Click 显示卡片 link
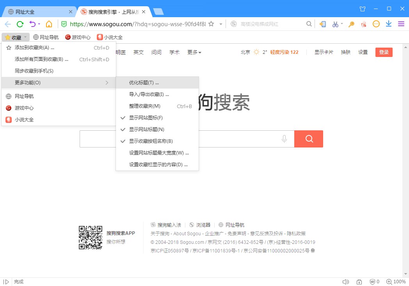Viewport: 409px width, 286px height. [324, 52]
